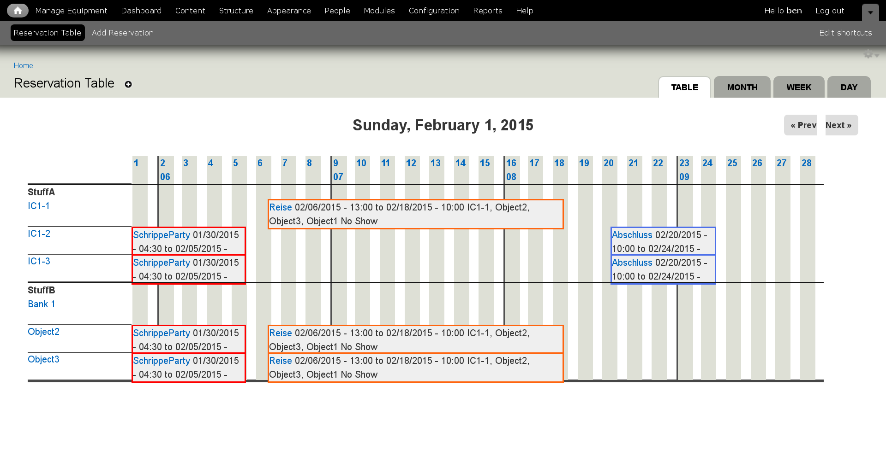Open the Configuration menu item
886x450 pixels.
pos(434,11)
